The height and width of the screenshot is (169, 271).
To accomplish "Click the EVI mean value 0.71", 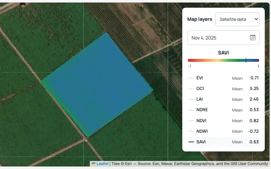I will pos(254,78).
